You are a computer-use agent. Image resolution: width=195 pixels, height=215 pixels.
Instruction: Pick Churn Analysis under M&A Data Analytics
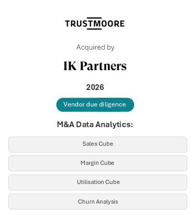(x=98, y=202)
